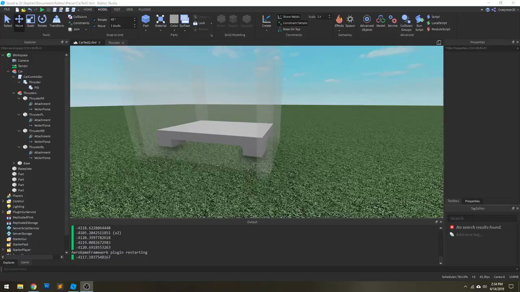Switch to the TEST ribbon tab
Screen dimensions: 520x292
[117, 9]
